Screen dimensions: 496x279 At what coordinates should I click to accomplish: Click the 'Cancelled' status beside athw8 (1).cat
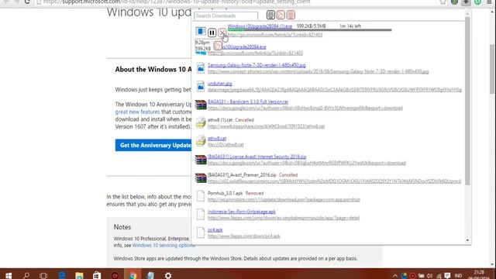(245, 120)
